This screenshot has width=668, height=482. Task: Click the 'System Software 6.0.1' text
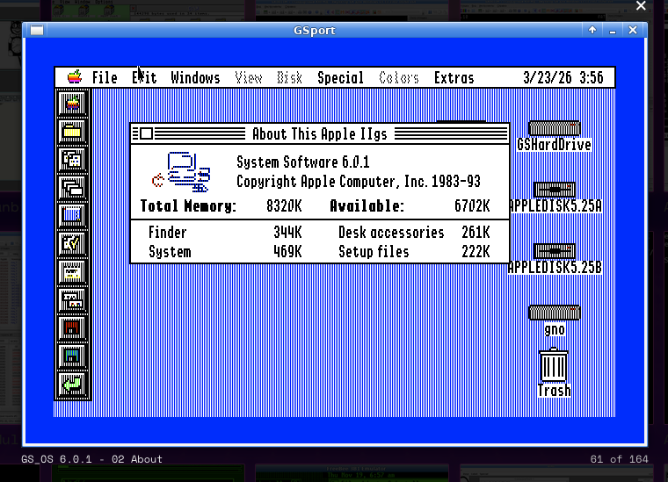tap(303, 162)
